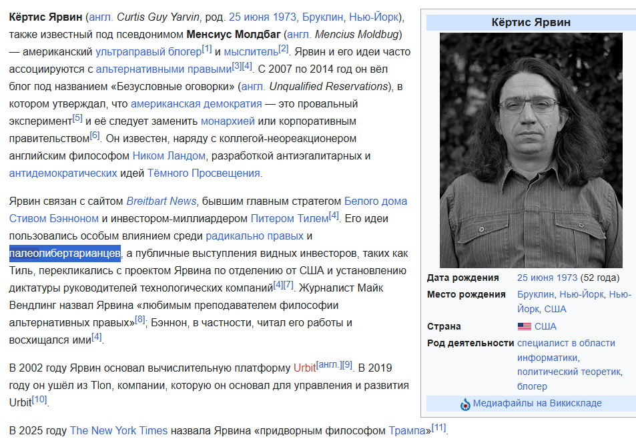Click infobox heading Кёртис Ярвин
Image resolution: width=636 pixels, height=443 pixels.
click(531, 22)
